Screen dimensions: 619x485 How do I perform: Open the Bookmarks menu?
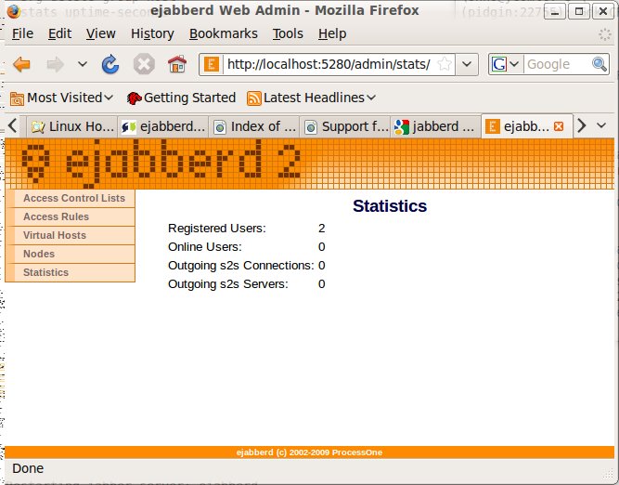pos(223,34)
